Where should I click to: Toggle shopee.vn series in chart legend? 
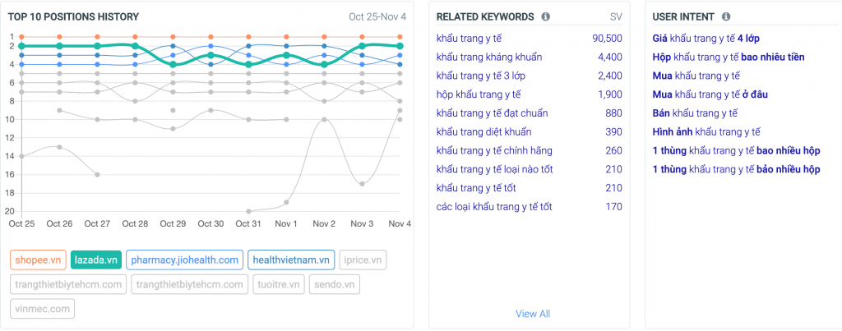(38, 260)
